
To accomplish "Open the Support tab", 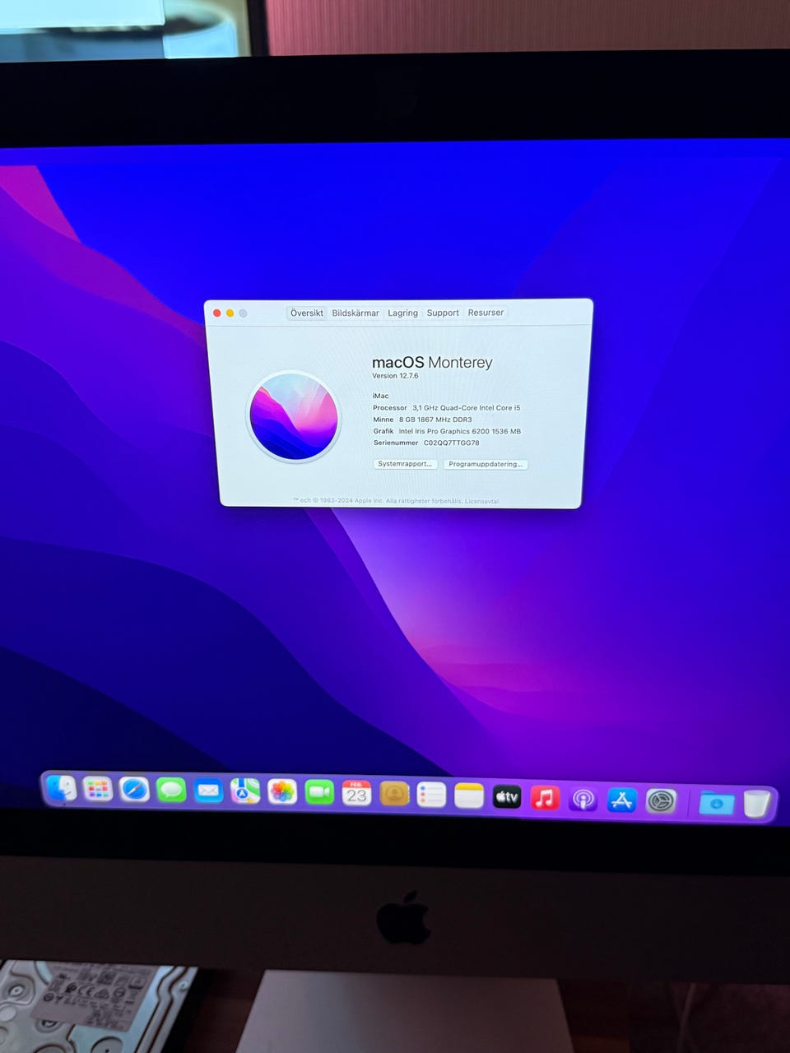I will (443, 313).
